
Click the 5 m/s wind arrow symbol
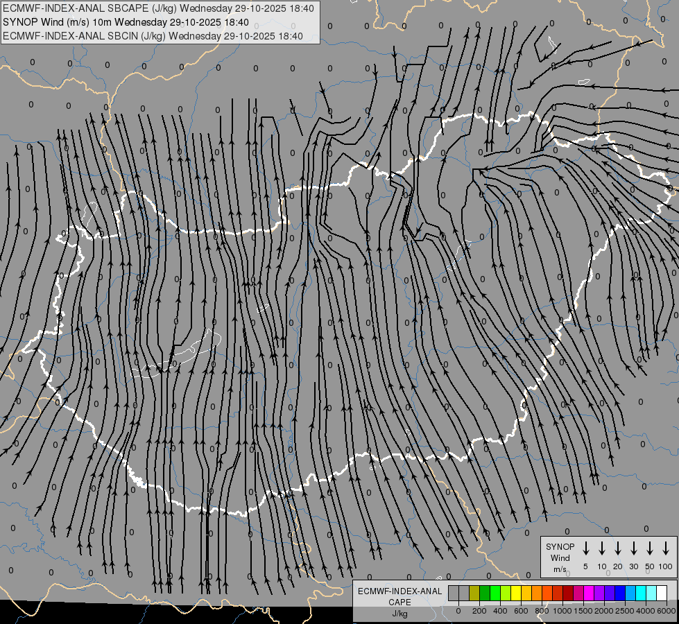coord(586,548)
